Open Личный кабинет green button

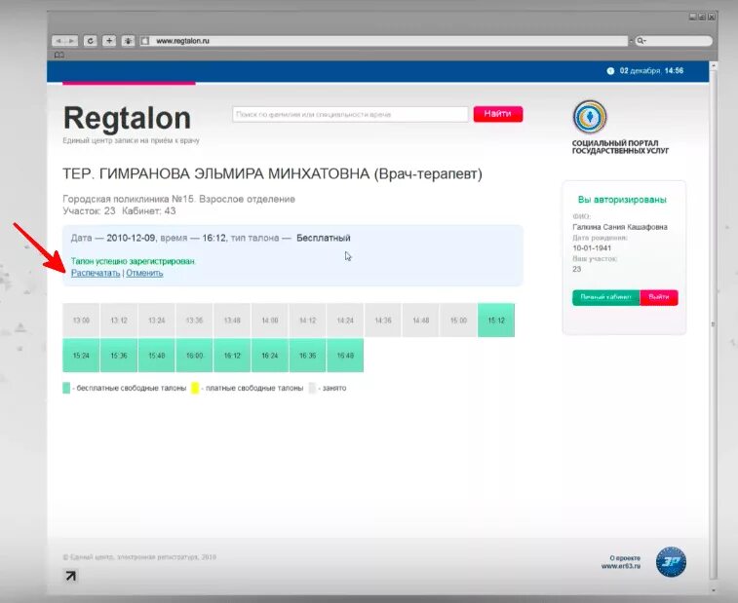tap(605, 297)
